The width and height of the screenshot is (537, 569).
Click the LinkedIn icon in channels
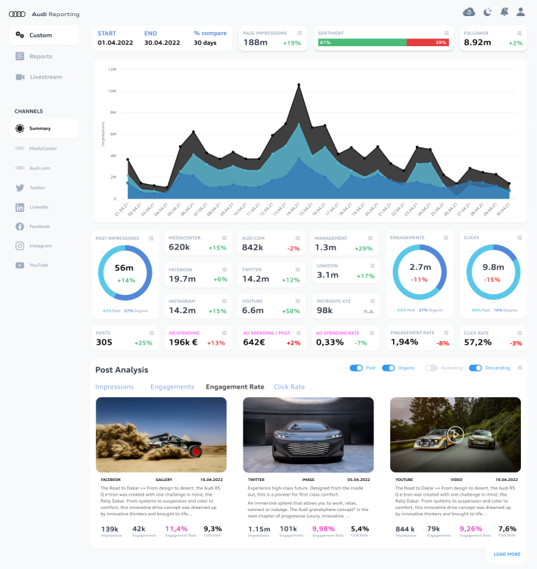pyautogui.click(x=20, y=207)
